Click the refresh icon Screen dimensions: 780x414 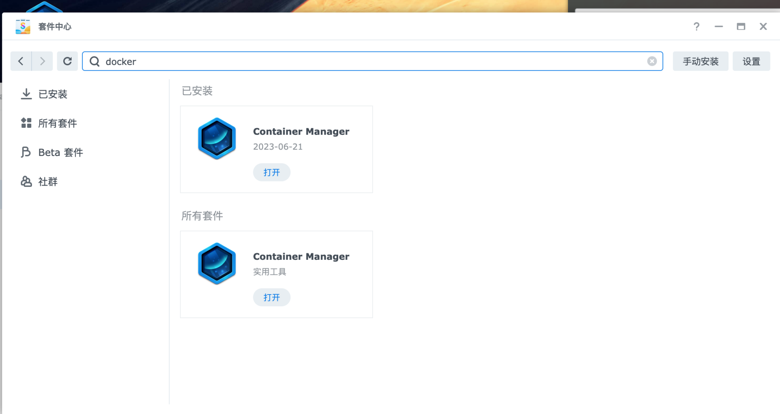67,61
